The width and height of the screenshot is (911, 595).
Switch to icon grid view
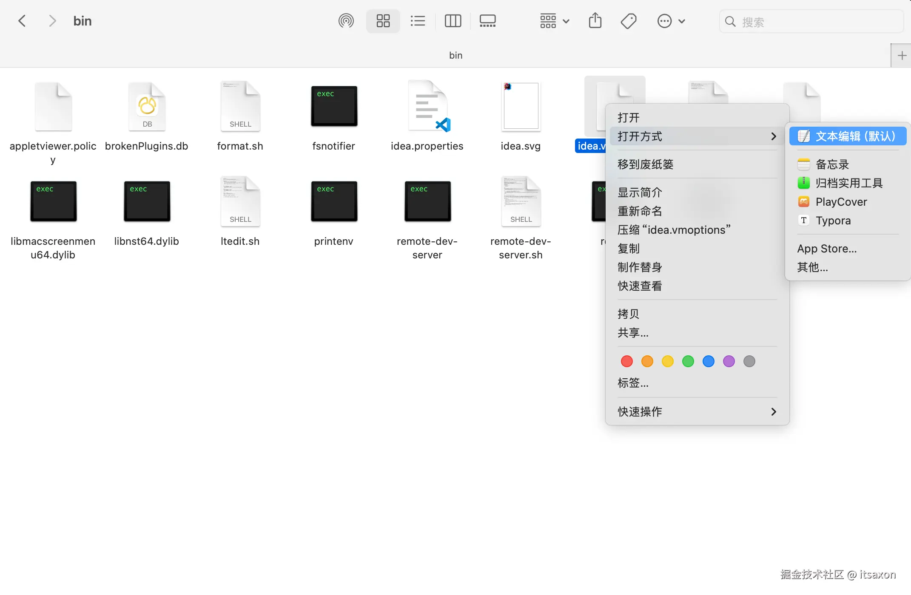(383, 21)
